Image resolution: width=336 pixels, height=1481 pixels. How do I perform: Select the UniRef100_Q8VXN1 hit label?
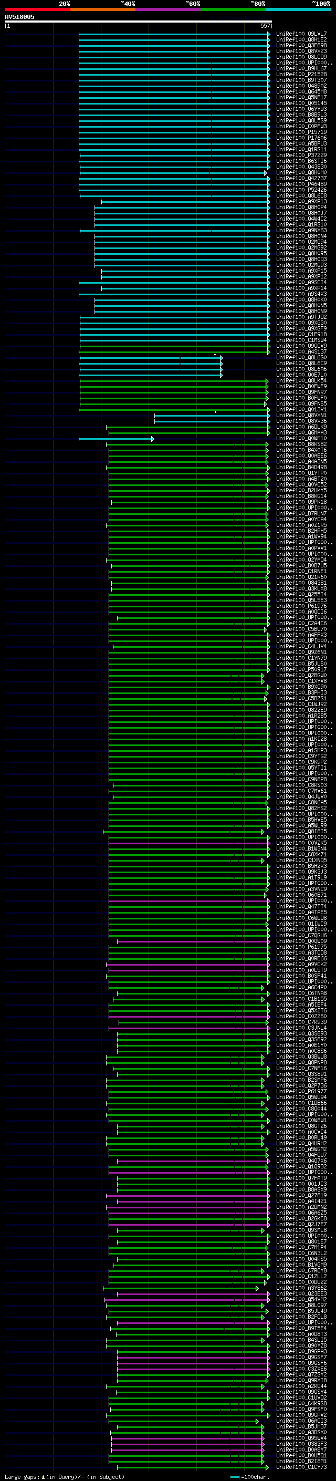click(x=301, y=416)
